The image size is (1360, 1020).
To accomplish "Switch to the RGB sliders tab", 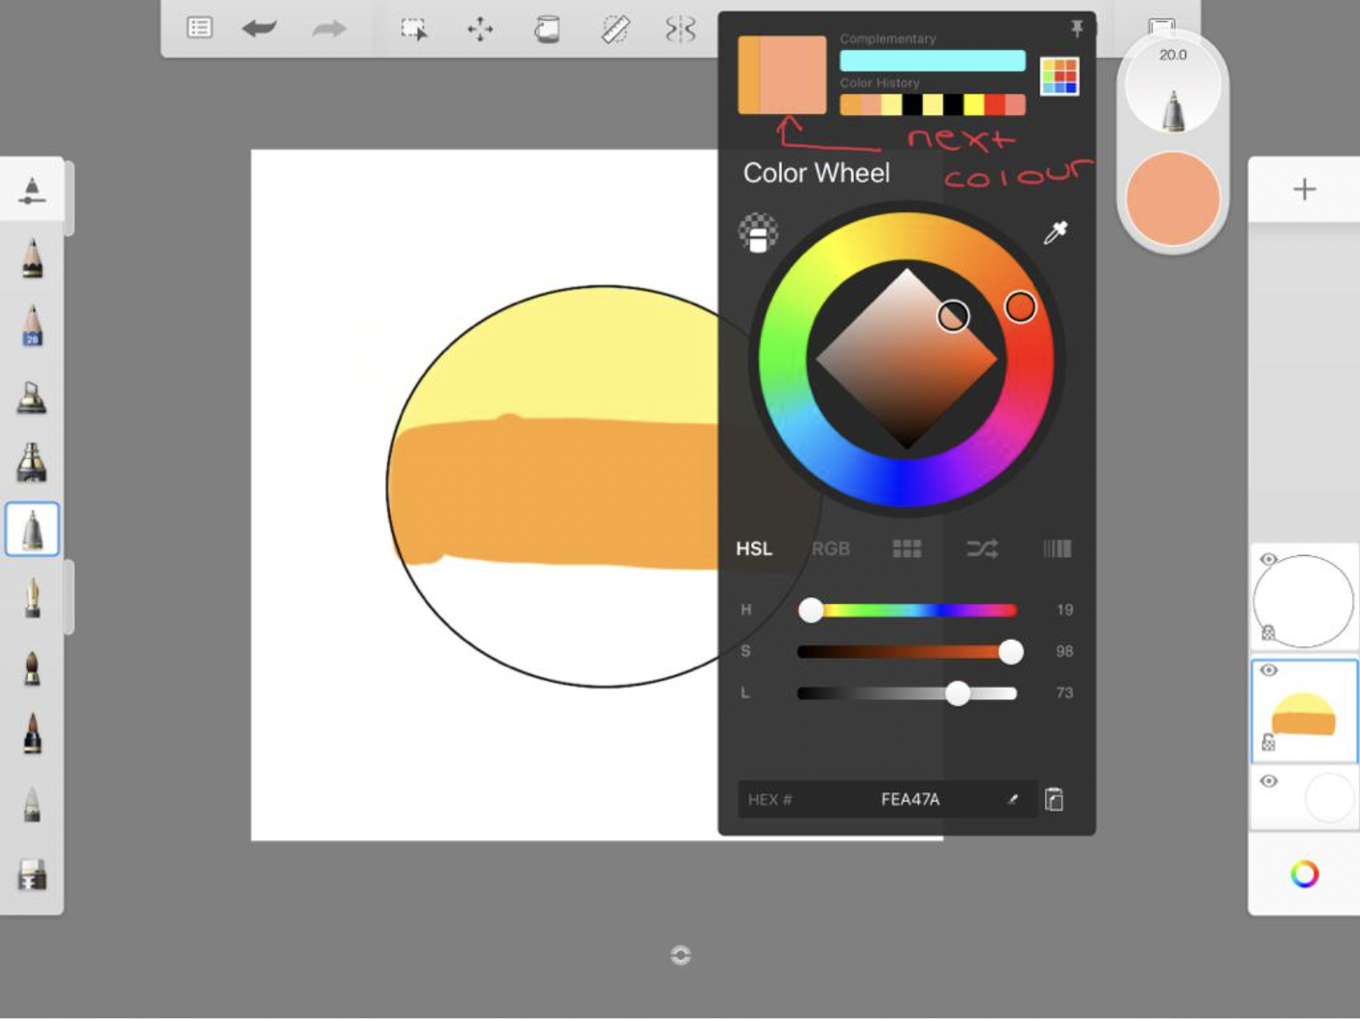I will pos(830,549).
